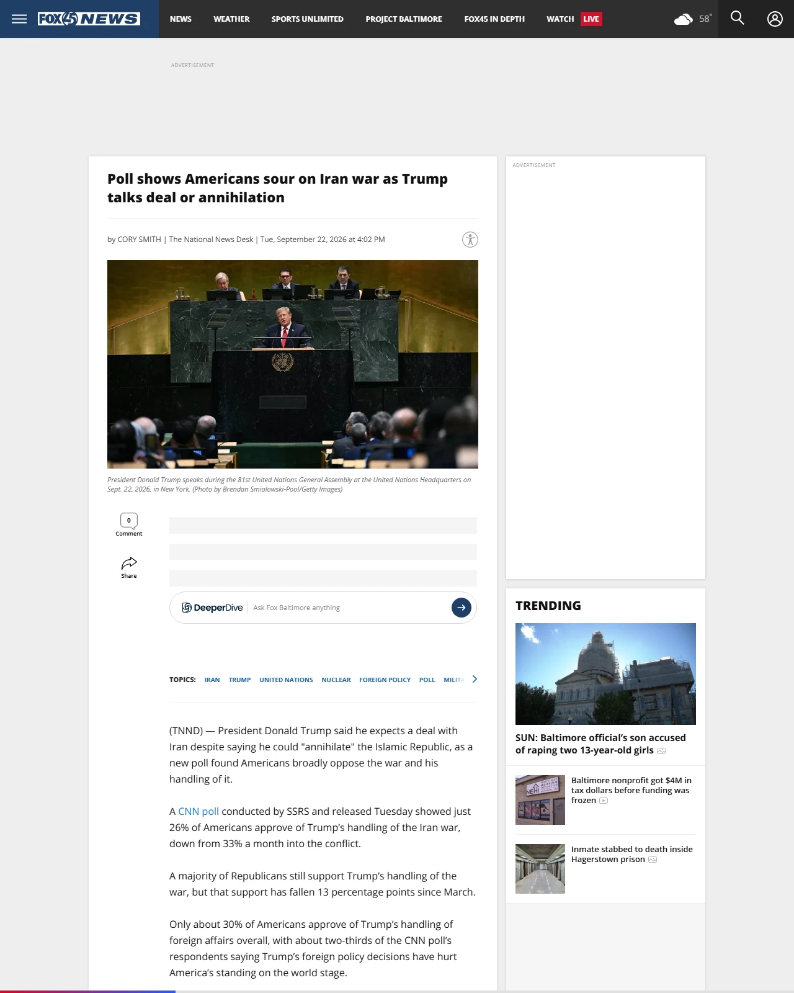The width and height of the screenshot is (794, 993).
Task: Click the author name CORY SMITH
Action: coord(139,240)
